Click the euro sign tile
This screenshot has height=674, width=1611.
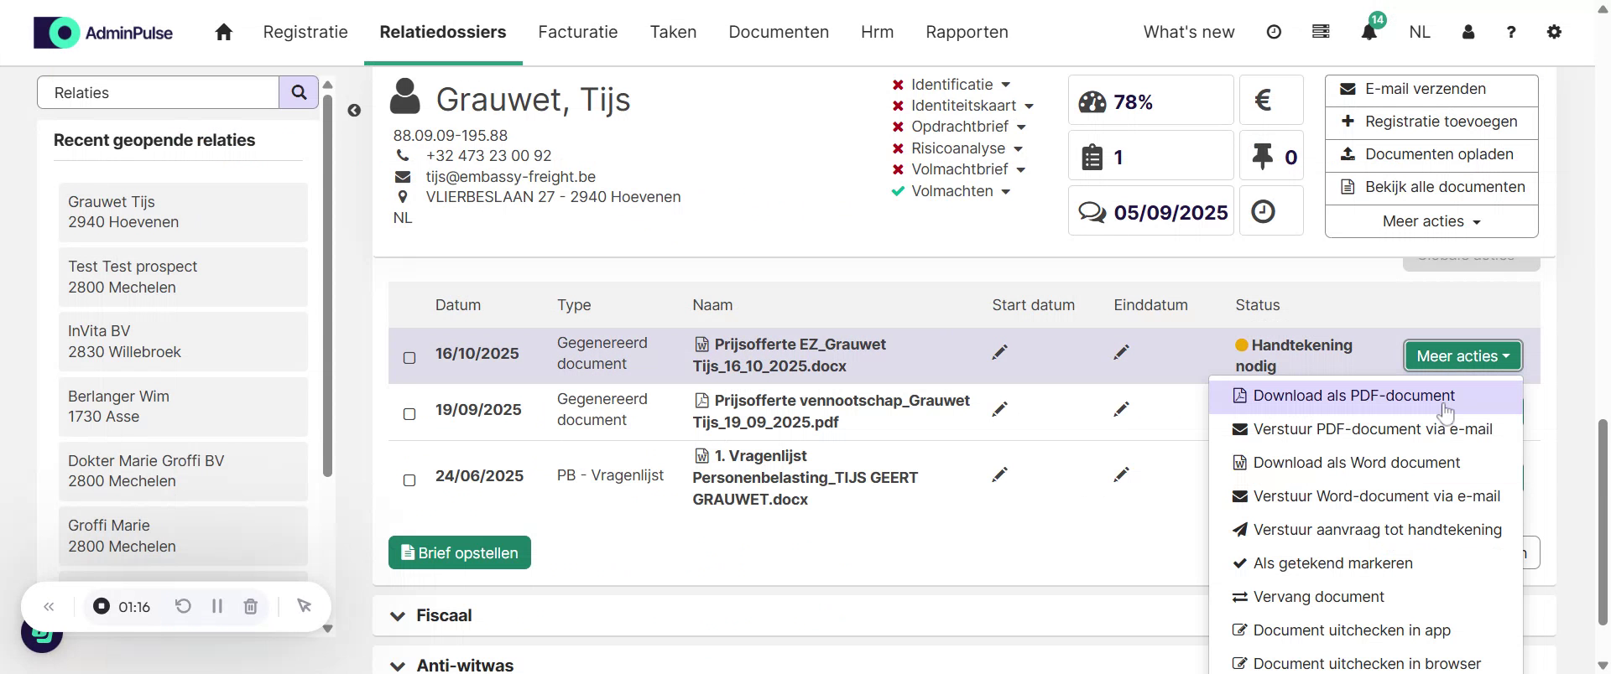[x=1270, y=101]
